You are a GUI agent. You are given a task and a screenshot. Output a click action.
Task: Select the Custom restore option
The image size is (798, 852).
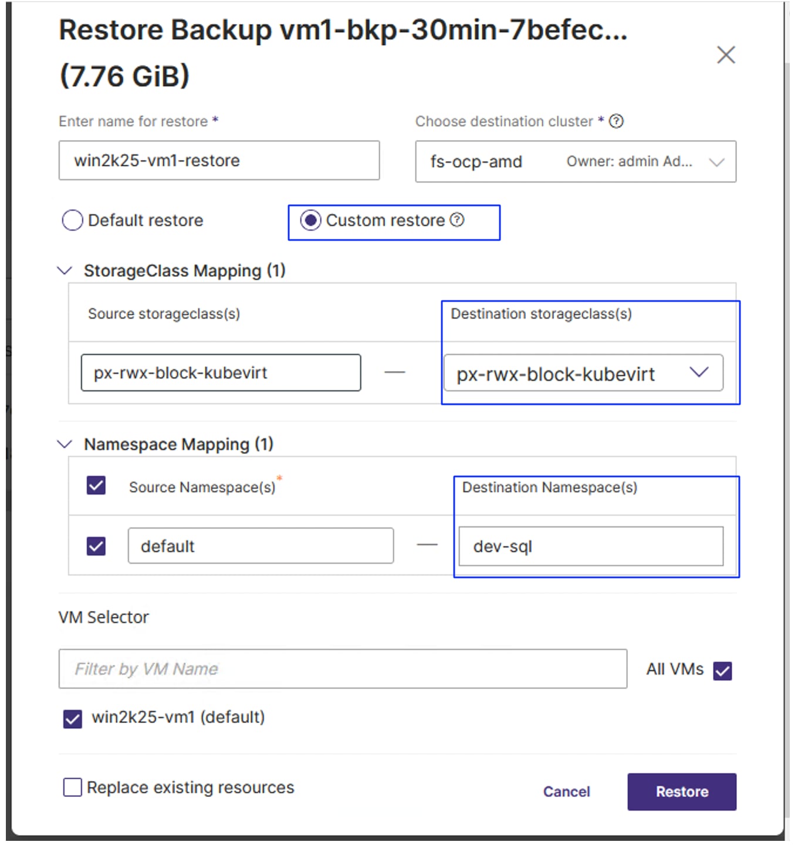point(310,221)
